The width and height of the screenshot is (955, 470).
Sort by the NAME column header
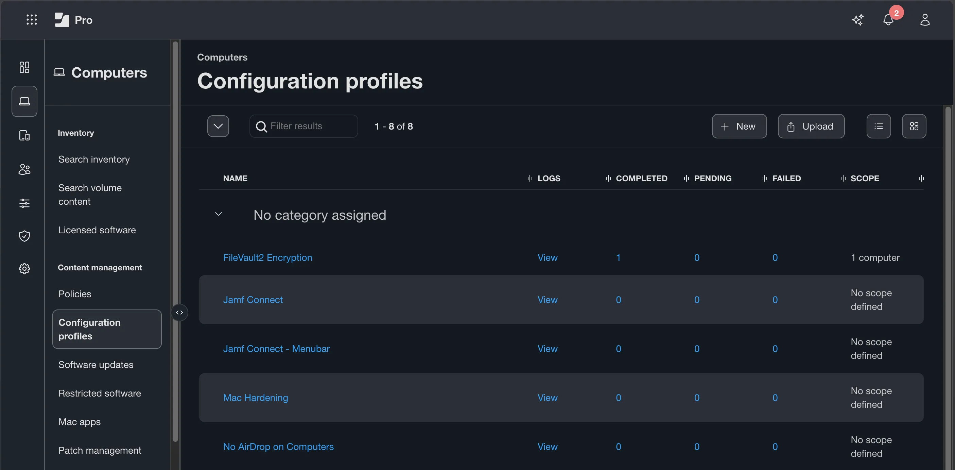pyautogui.click(x=235, y=179)
